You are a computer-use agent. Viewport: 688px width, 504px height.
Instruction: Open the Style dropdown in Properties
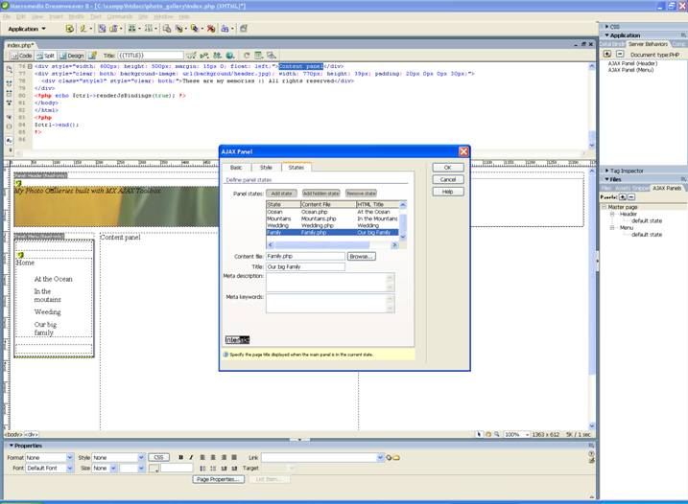(x=141, y=457)
